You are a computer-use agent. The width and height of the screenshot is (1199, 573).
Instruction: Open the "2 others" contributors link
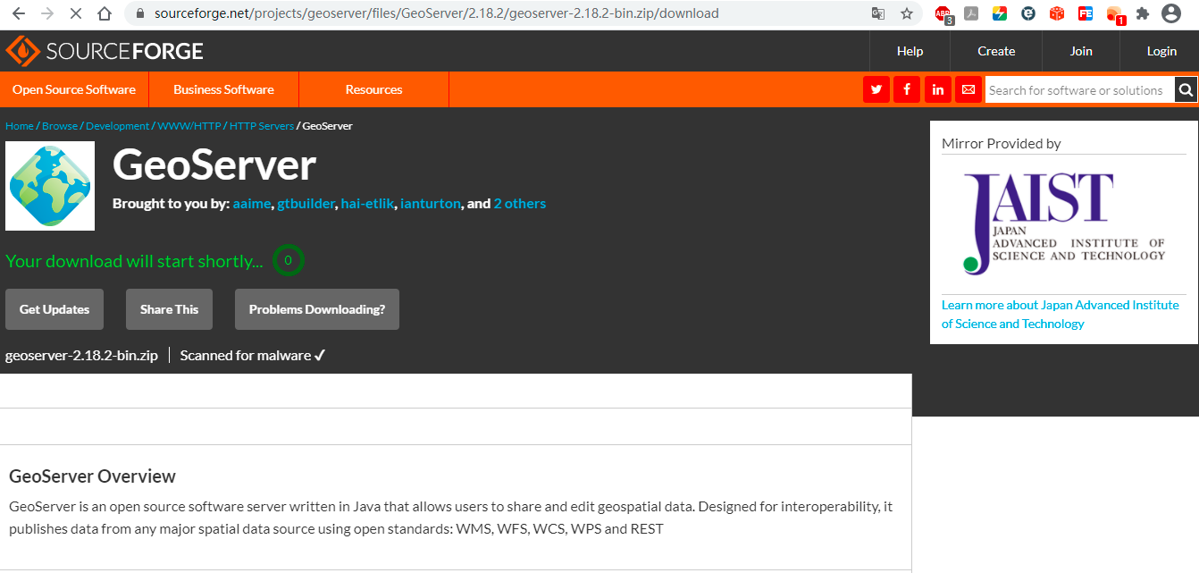click(x=519, y=204)
